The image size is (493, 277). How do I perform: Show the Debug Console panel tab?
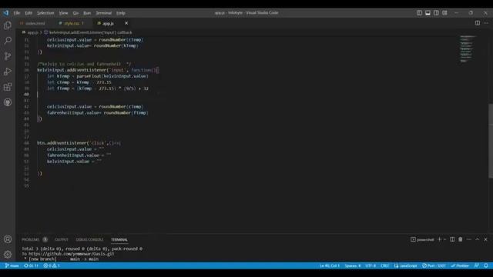[89, 239]
